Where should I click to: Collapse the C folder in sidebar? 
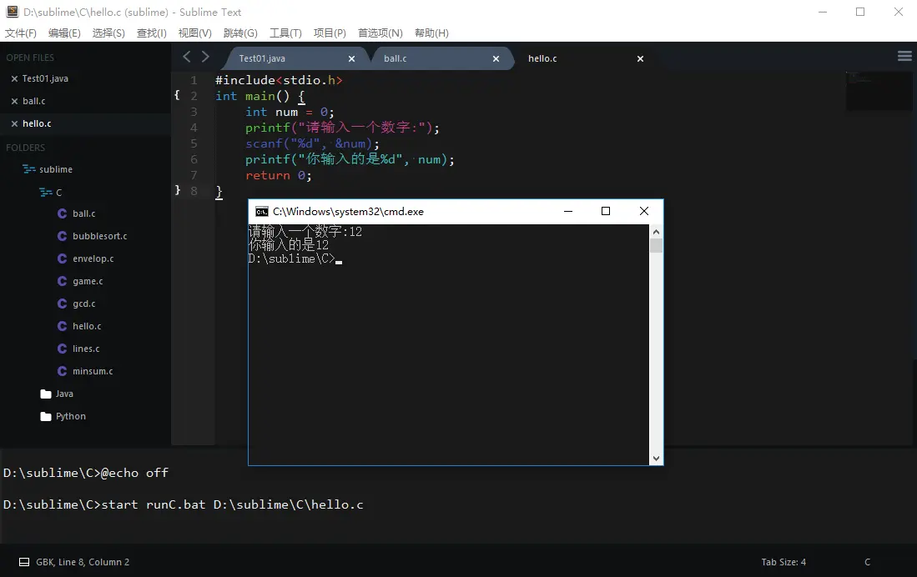(46, 193)
